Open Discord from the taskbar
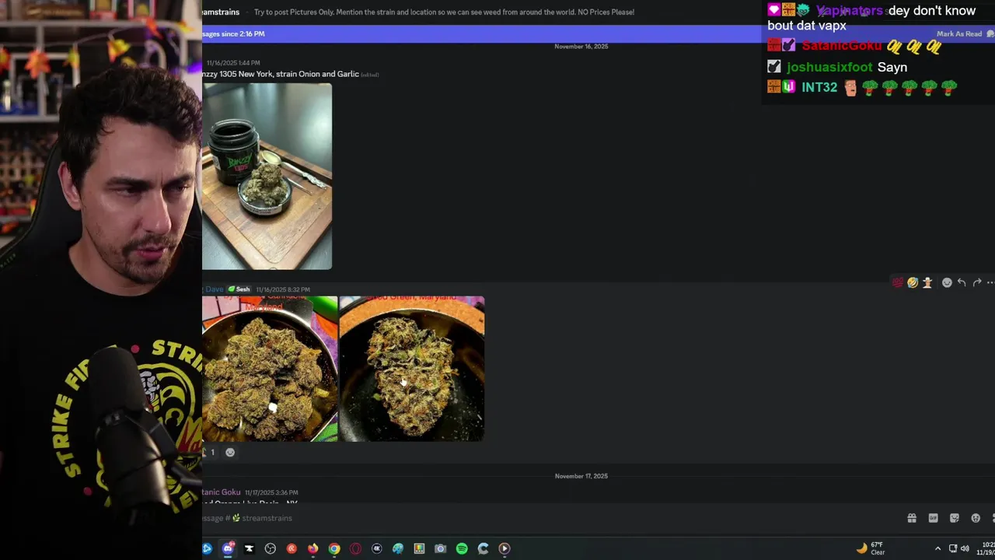Screen dimensions: 995x560 click(x=228, y=548)
